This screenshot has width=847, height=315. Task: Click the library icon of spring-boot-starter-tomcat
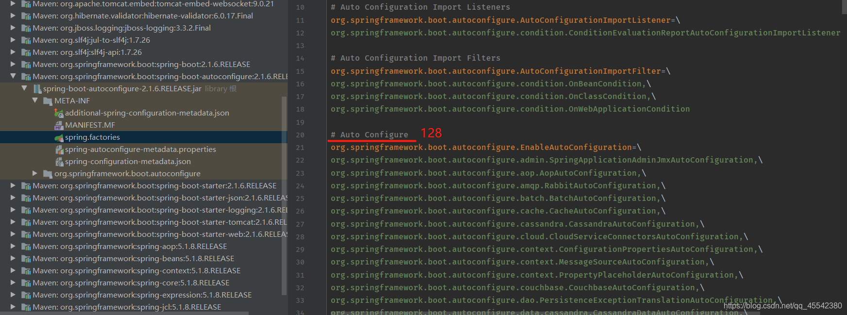(x=26, y=222)
